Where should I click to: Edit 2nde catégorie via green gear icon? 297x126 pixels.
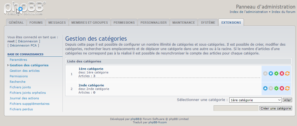click(276, 88)
